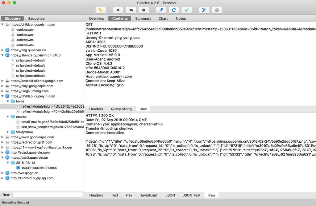Click the home folder icon
Viewport: 316px width, 206px height.
[13, 101]
